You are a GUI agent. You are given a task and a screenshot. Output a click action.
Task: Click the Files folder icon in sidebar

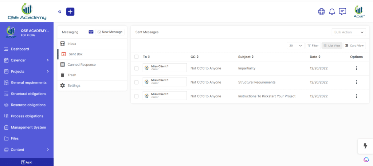7,138
